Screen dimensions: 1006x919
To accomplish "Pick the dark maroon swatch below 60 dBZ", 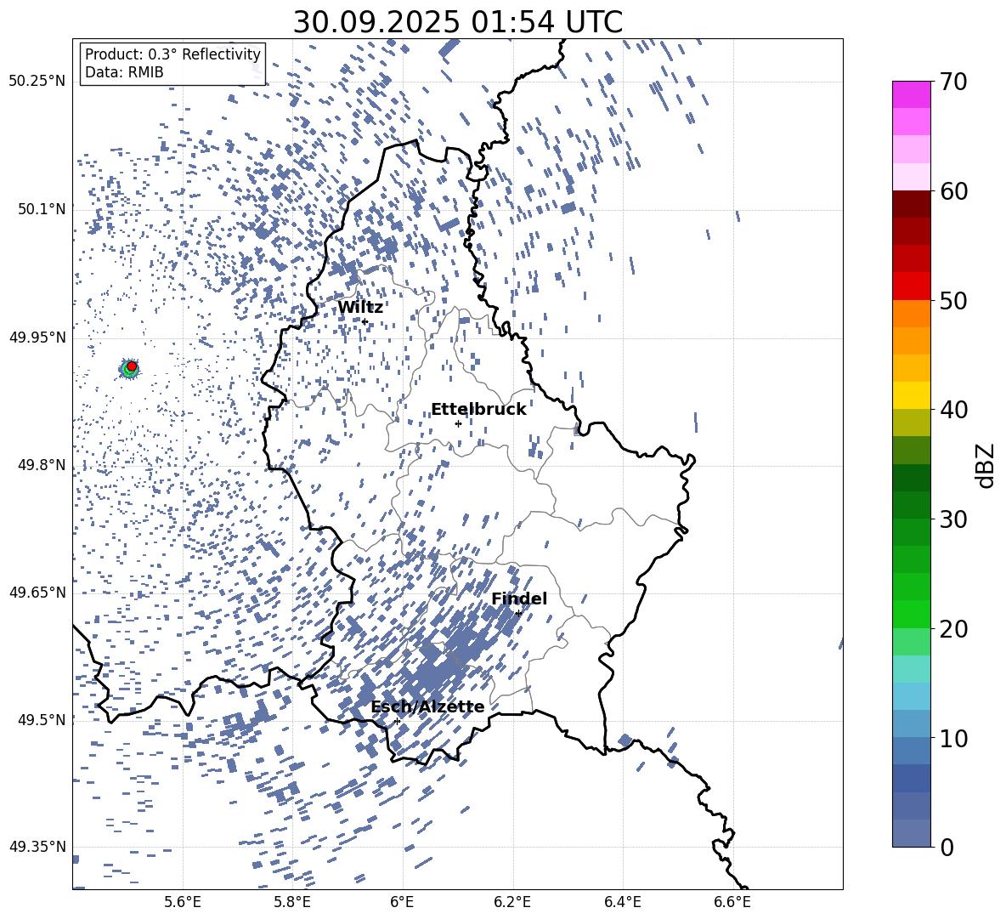I will pyautogui.click(x=912, y=204).
